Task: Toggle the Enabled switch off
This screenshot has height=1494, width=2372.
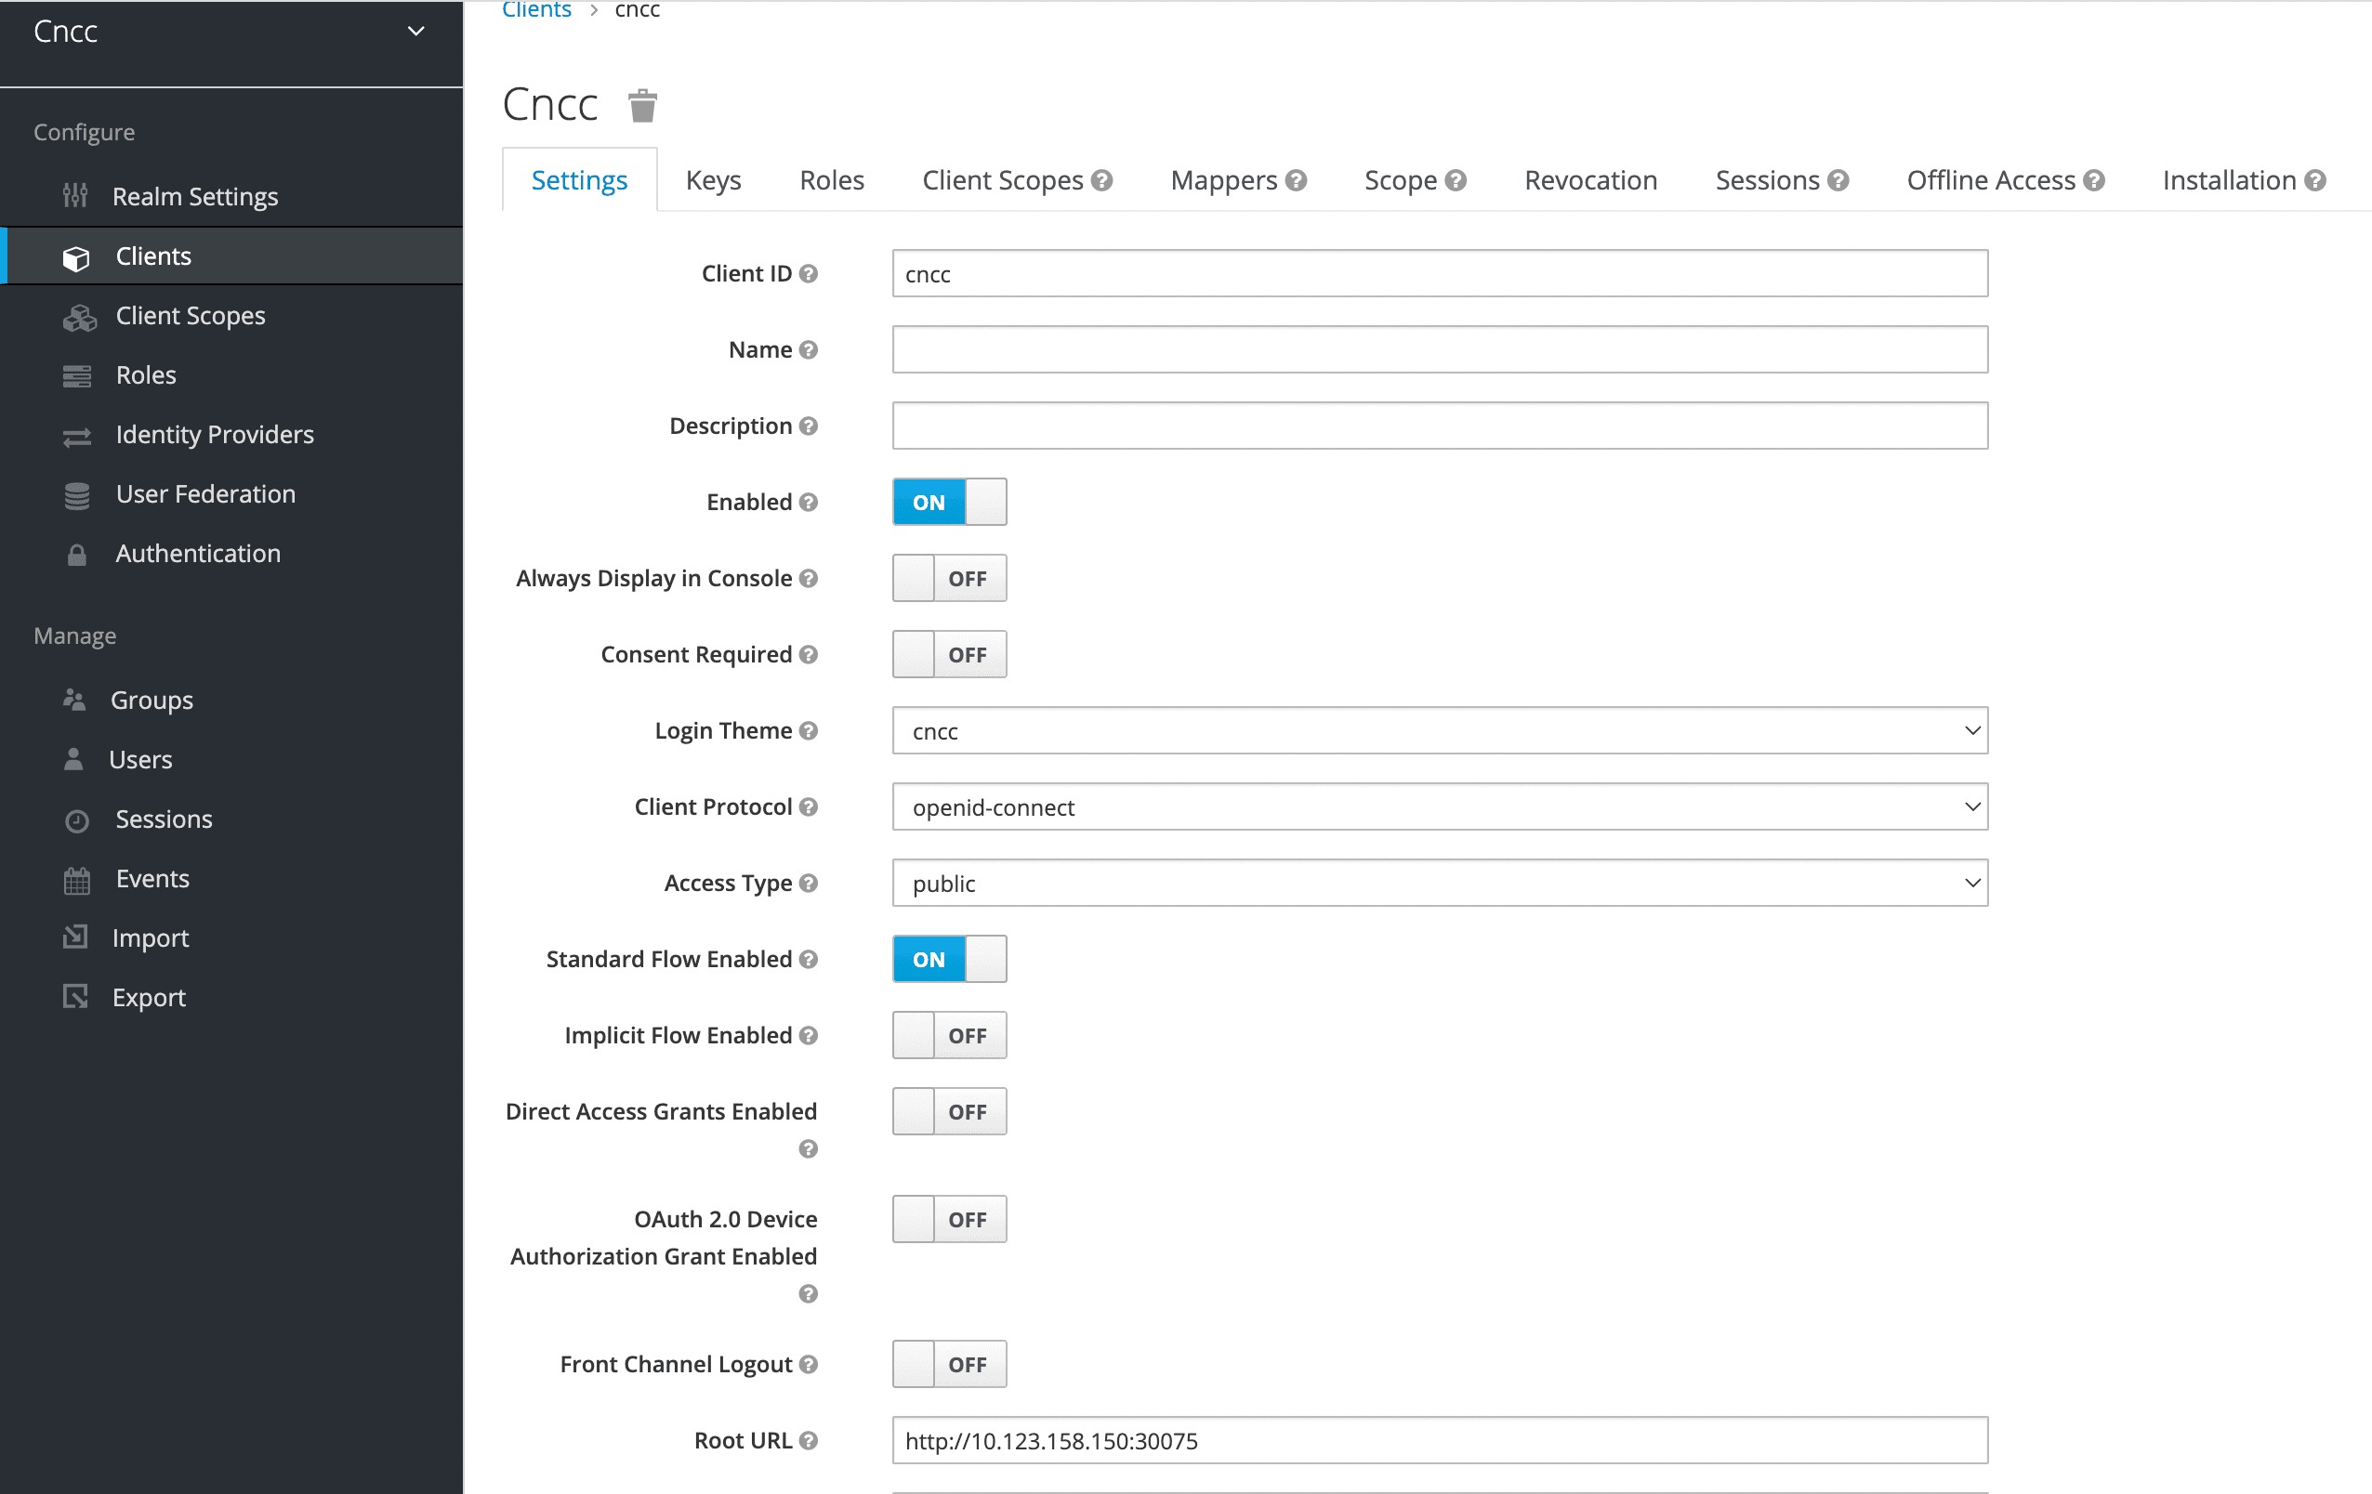Action: coord(949,503)
